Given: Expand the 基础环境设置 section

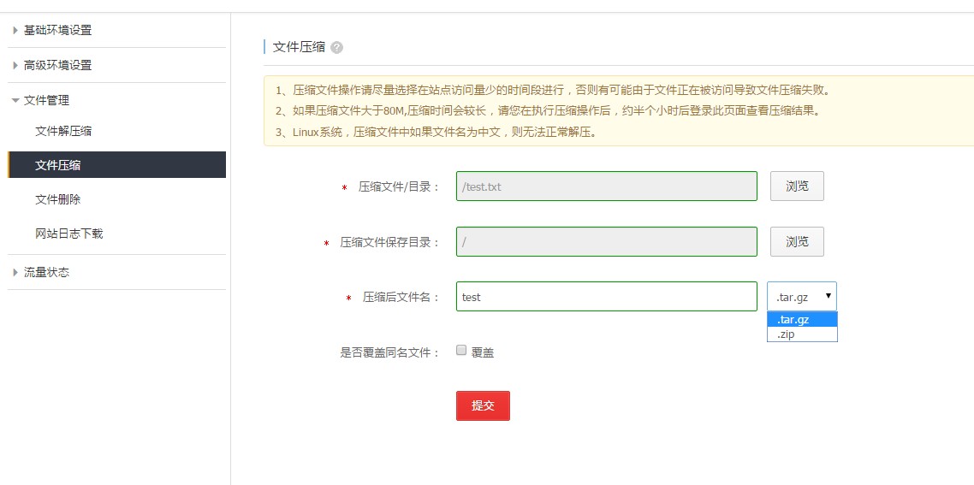Looking at the screenshot, I should (57, 30).
